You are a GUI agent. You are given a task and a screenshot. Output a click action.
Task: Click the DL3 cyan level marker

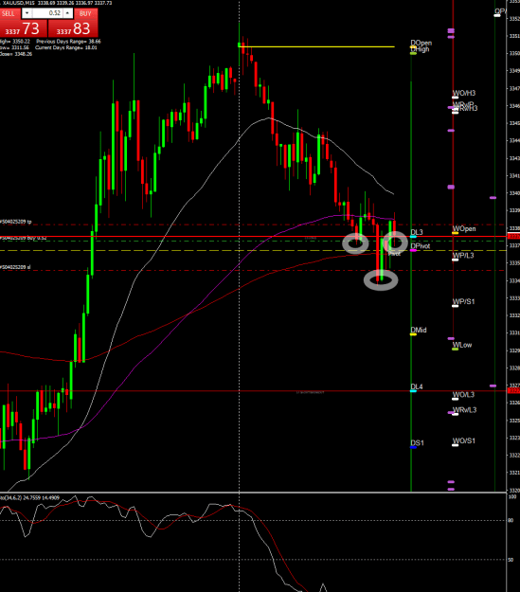413,237
